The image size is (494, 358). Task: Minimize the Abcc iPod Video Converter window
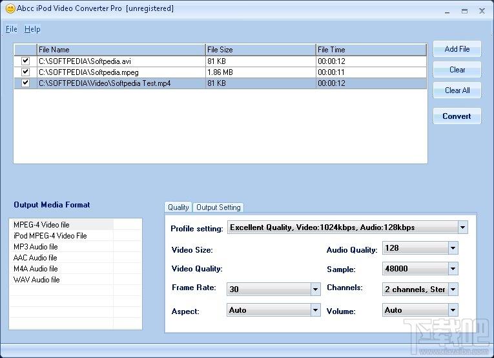(x=448, y=12)
